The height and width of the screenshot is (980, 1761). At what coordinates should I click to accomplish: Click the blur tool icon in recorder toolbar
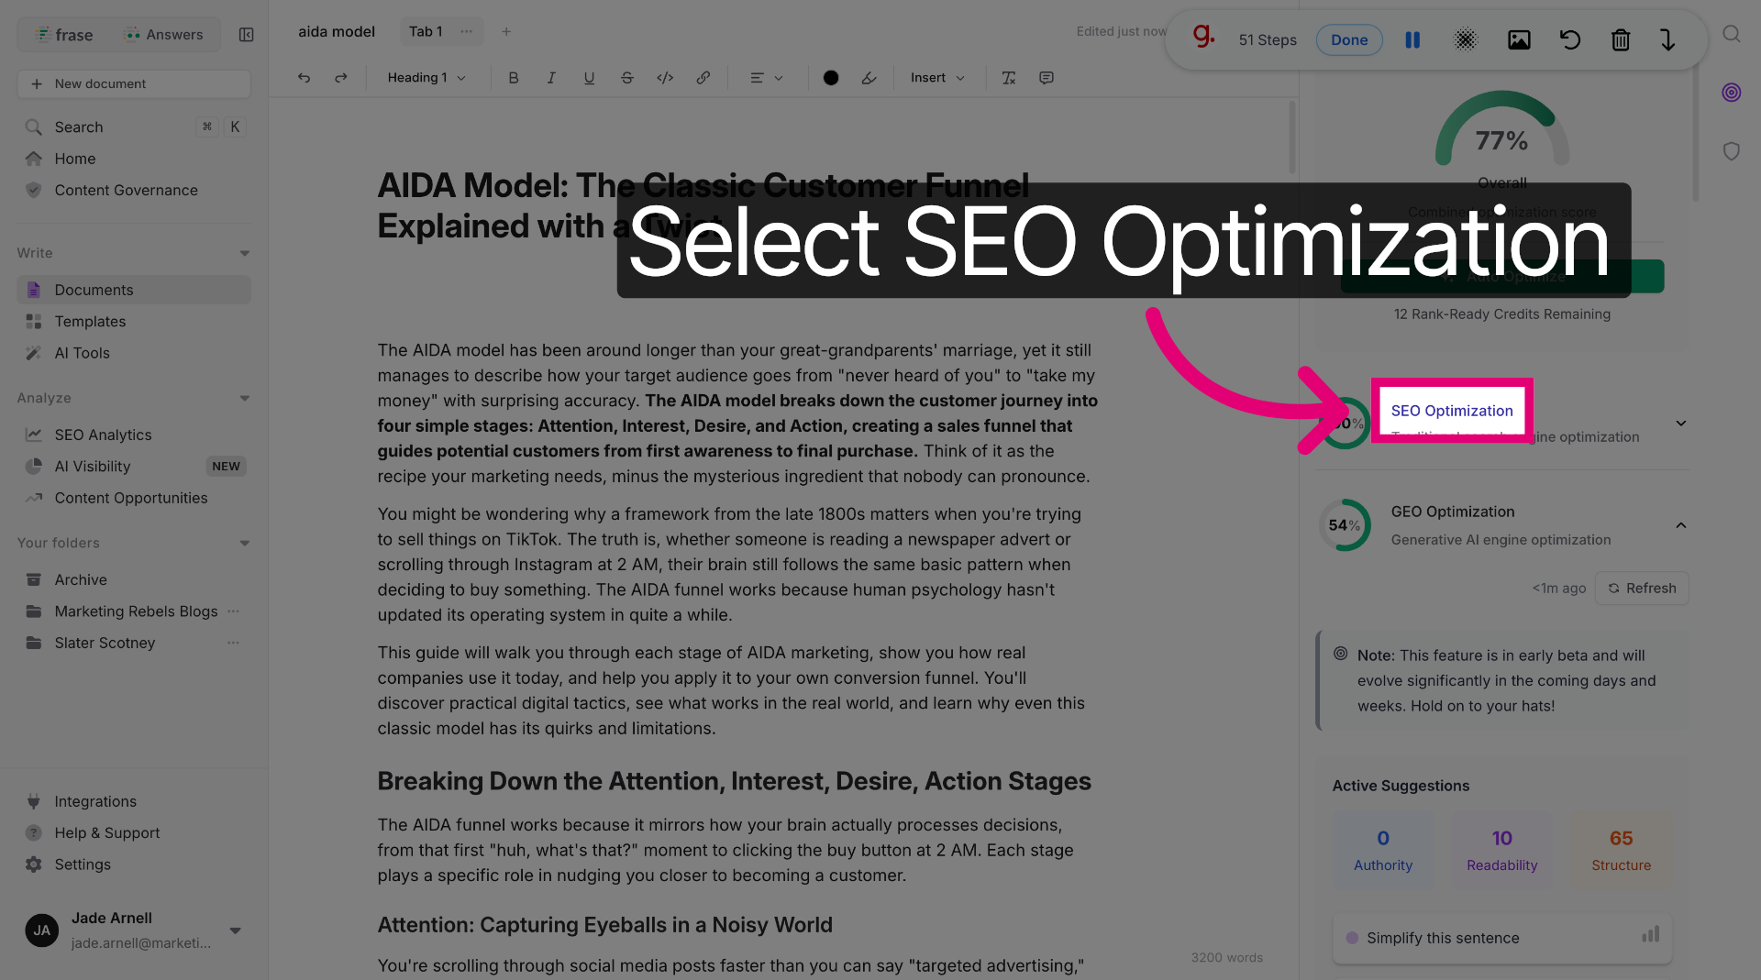click(1466, 39)
